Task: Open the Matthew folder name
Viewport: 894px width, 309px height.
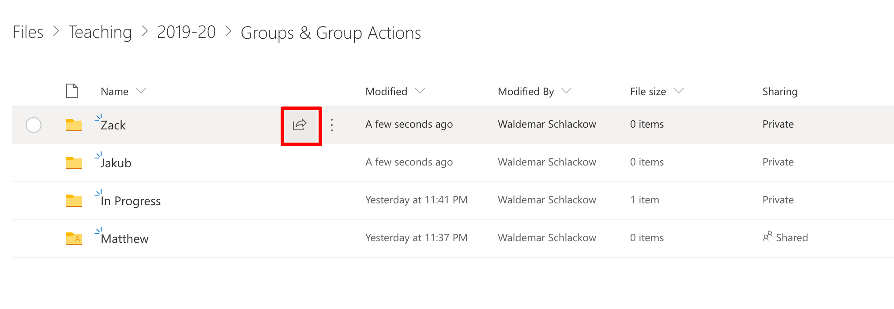Action: click(124, 239)
